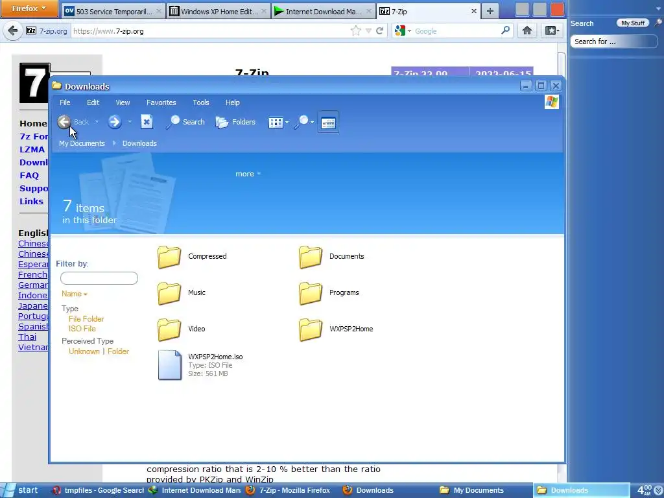This screenshot has height=498, width=664.
Task: Open Back history dropdown arrow
Action: click(x=97, y=122)
